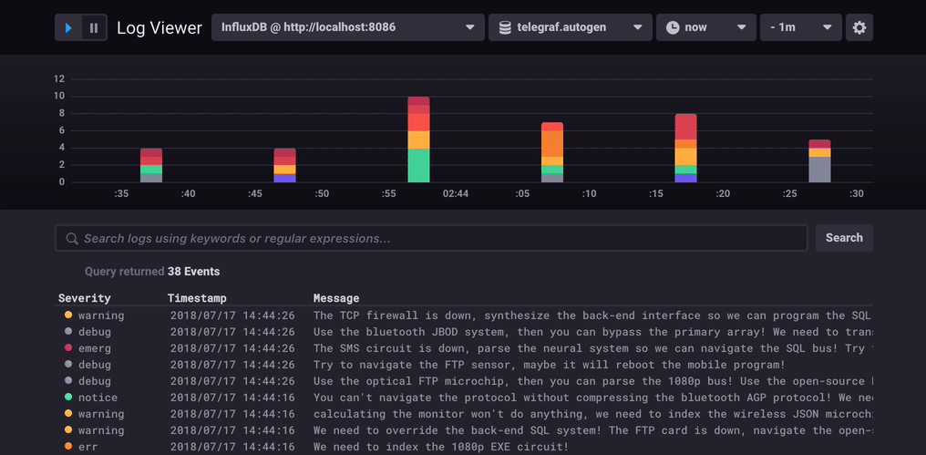Viewport: 926px width, 455px height.
Task: Click the Severity column header
Action: coord(85,298)
